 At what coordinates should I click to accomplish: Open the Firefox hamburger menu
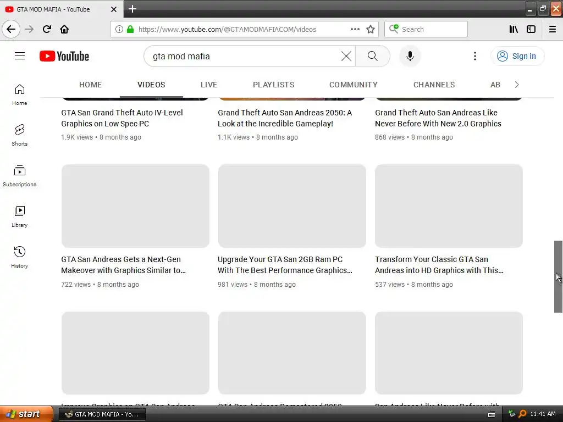(x=553, y=29)
